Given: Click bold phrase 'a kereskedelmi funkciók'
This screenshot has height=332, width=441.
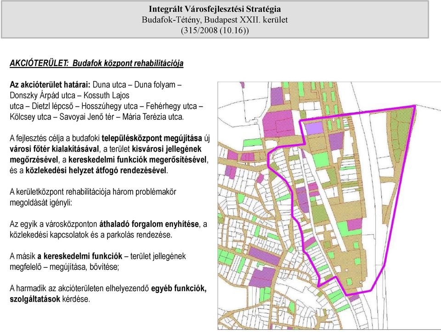Looking at the screenshot, I should tap(80, 256).
